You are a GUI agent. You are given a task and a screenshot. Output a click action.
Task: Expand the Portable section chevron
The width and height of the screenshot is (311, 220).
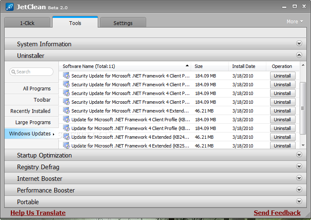(299, 201)
